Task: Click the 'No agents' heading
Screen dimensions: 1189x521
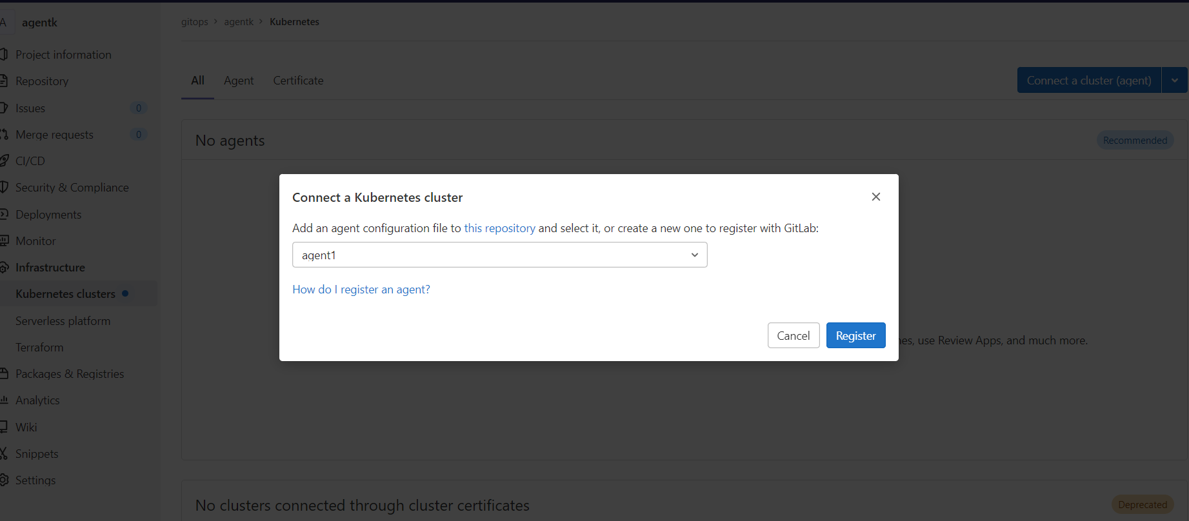Action: point(230,141)
